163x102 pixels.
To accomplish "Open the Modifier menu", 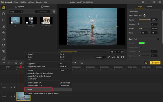I will point(23,2).
